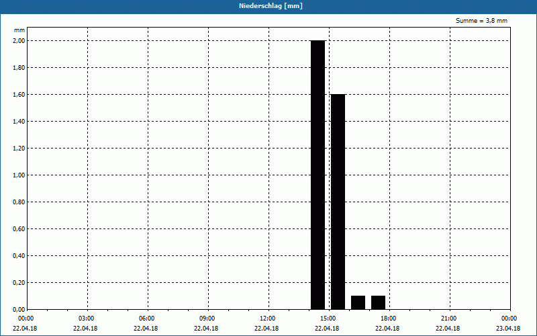Click the 1,00 y-axis value
This screenshot has height=336, width=537.
point(19,175)
